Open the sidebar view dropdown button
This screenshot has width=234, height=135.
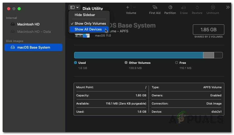[x=74, y=8]
